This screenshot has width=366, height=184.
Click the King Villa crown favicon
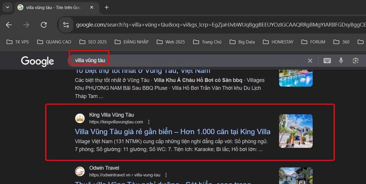(80, 118)
